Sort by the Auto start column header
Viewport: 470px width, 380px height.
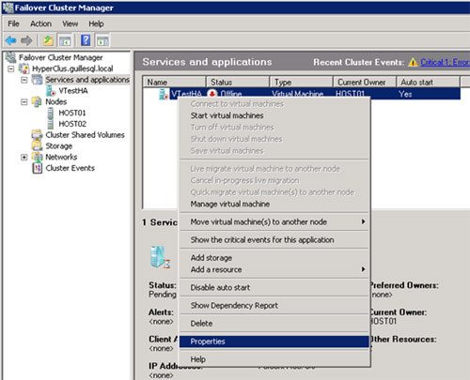[429, 82]
